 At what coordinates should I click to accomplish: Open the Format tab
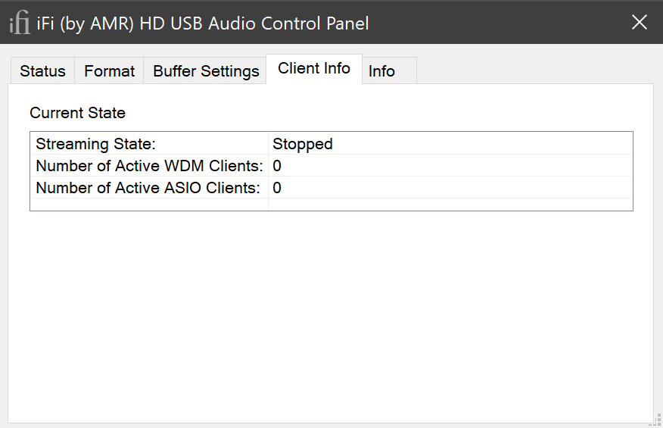click(109, 71)
